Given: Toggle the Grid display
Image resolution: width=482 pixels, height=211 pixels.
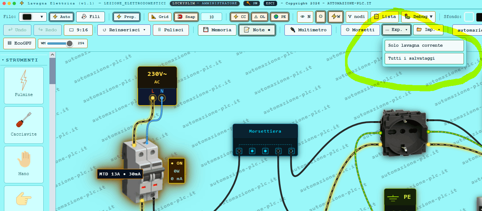Looking at the screenshot, I should tap(160, 17).
